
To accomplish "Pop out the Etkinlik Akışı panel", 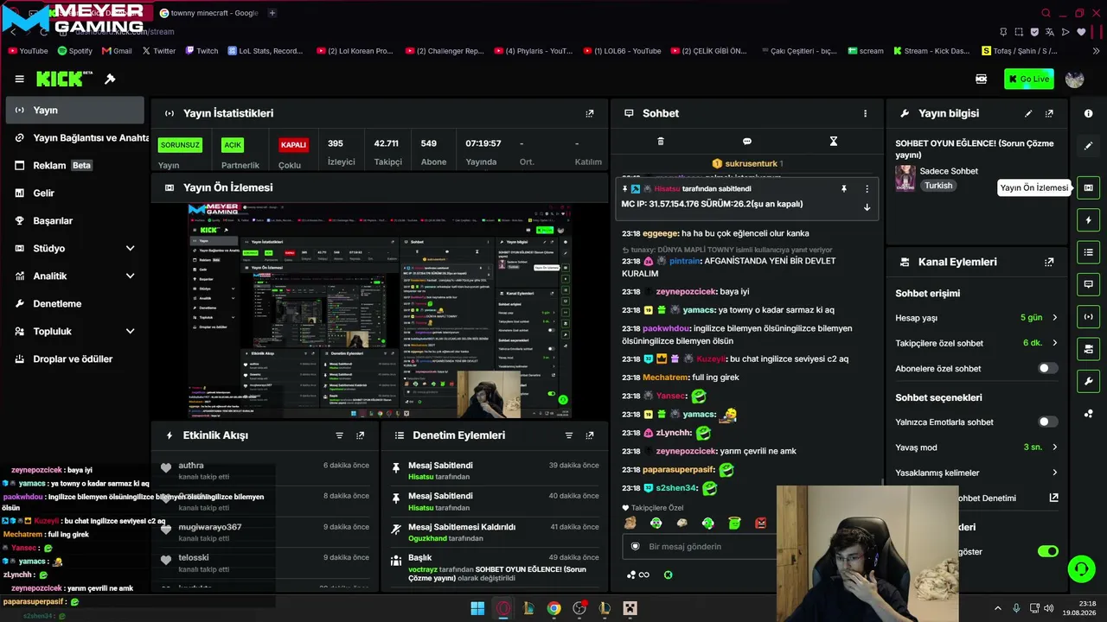I will click(361, 435).
